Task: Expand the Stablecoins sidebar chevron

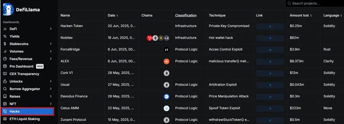Action: (51, 44)
